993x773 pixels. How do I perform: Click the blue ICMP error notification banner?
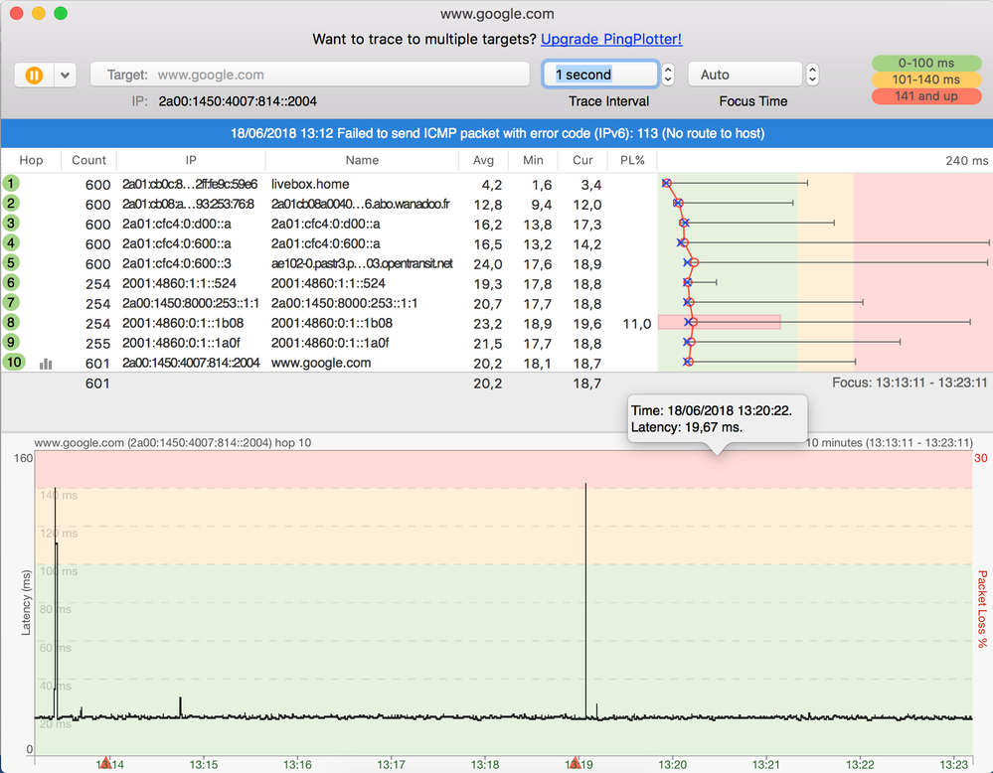pyautogui.click(x=497, y=133)
